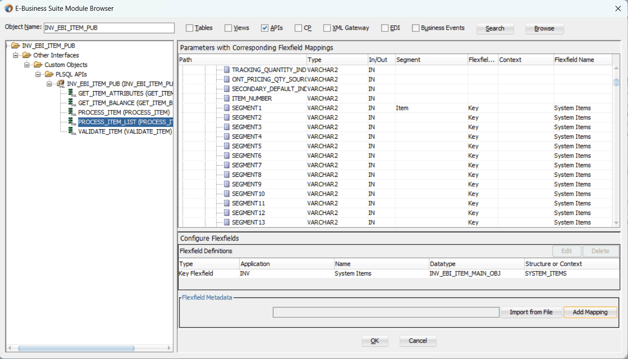Select GET_ITEM_BALANCE in the tree
The image size is (628, 359).
[125, 103]
